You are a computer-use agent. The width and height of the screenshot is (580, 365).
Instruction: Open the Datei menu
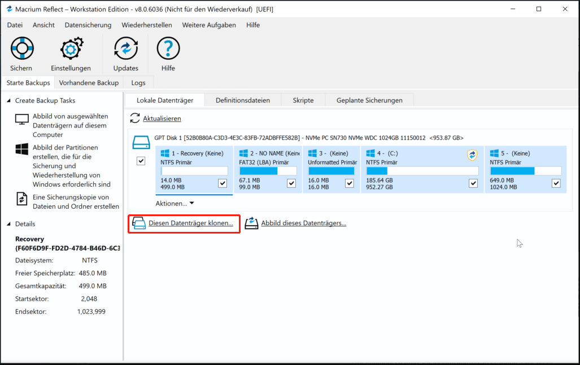[15, 25]
